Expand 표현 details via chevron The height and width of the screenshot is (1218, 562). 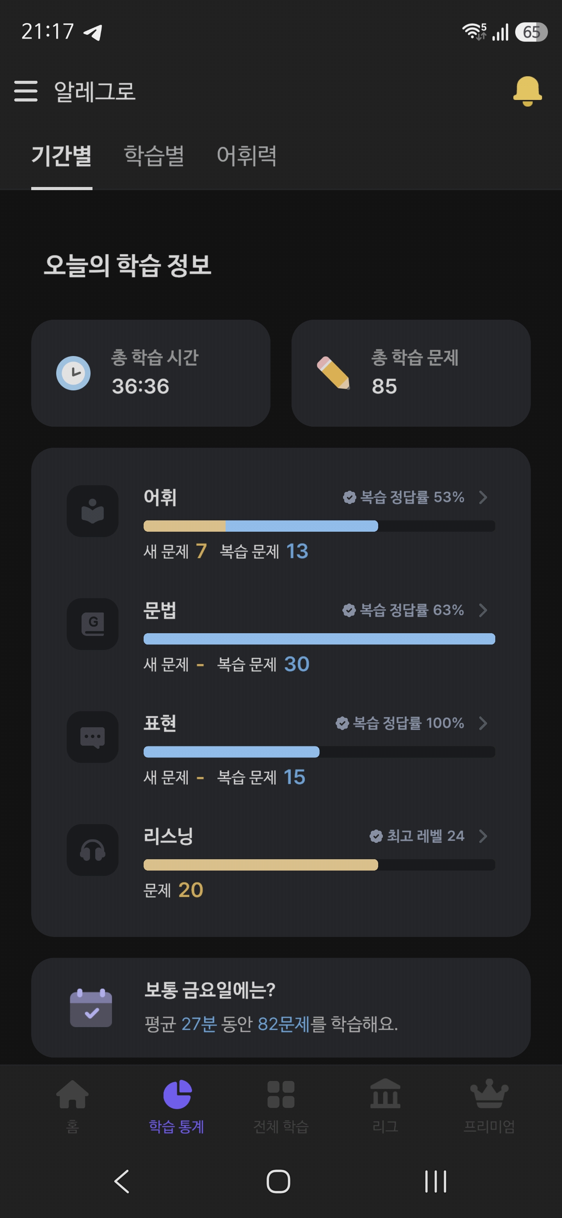coord(483,723)
